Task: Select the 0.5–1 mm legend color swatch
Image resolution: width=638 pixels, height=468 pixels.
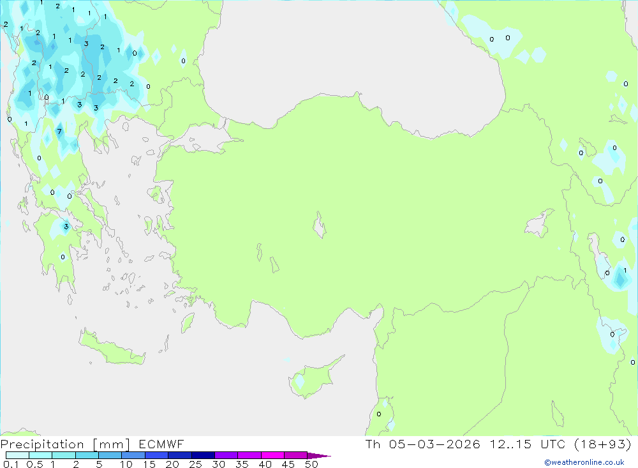Action: click(40, 455)
